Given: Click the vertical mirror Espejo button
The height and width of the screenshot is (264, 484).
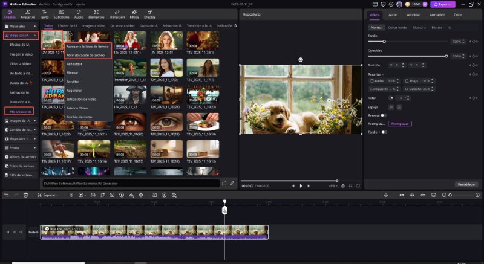Looking at the screenshot, I should [x=399, y=107].
